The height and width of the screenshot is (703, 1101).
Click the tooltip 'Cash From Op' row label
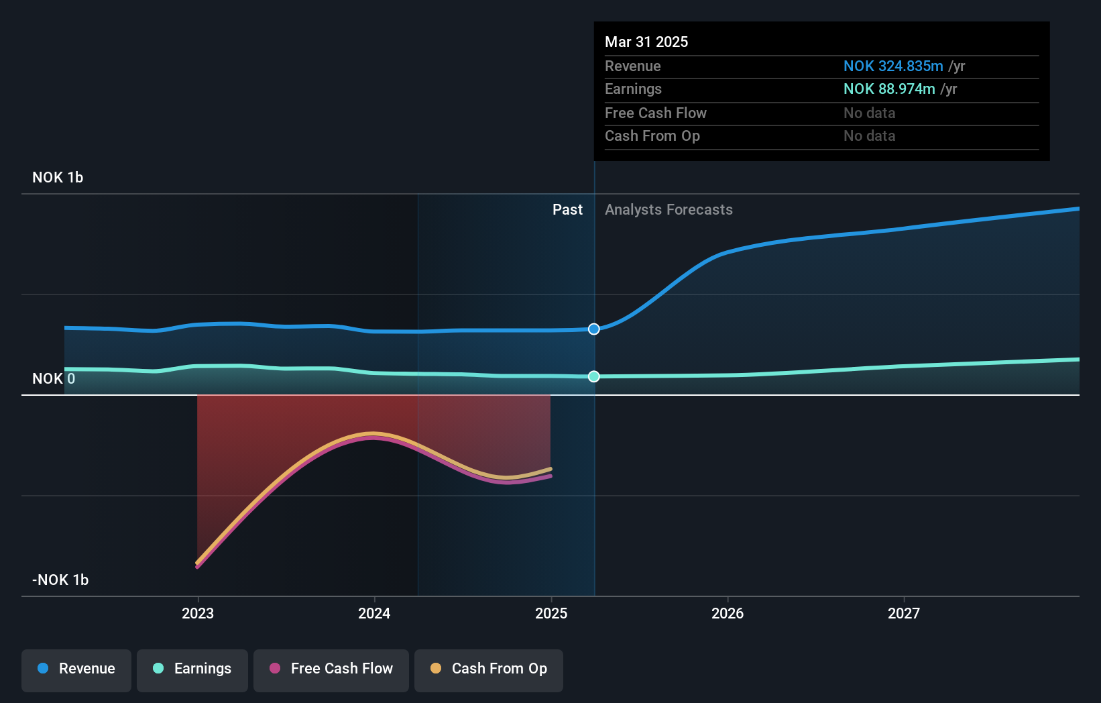[652, 136]
